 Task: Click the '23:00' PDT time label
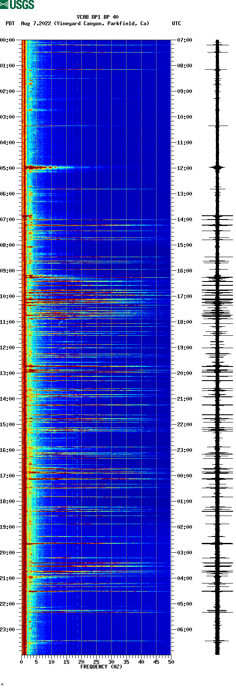pyautogui.click(x=7, y=630)
